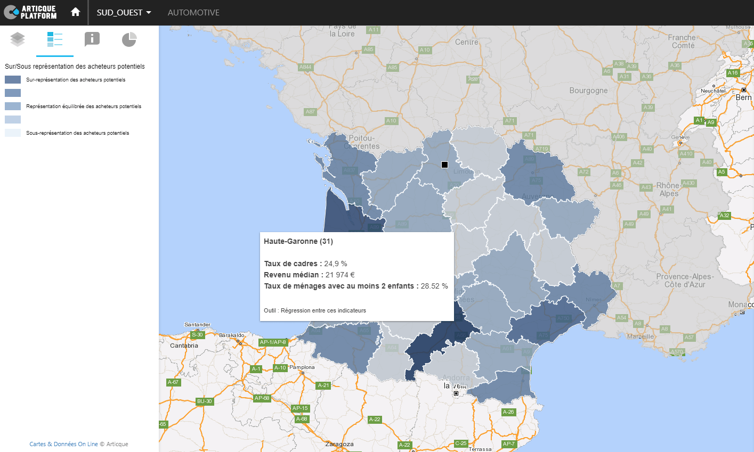Click the A-21 road shield on map

tap(323, 385)
